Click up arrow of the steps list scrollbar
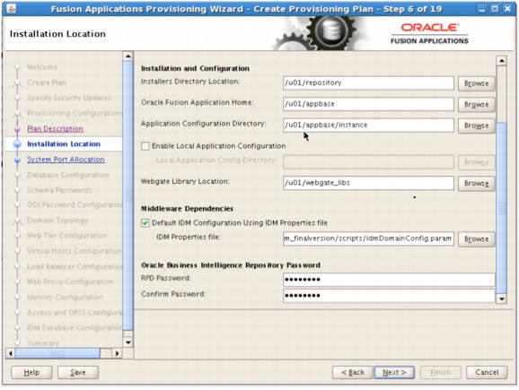The height and width of the screenshot is (390, 519). pyautogui.click(x=128, y=56)
